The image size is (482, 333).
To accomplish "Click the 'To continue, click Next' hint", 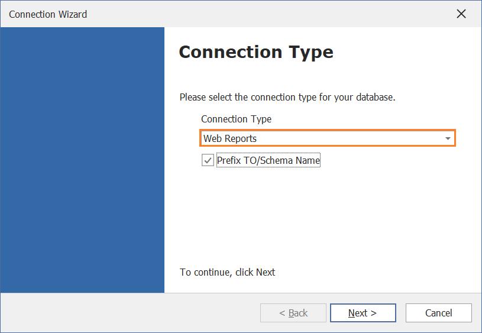I will tap(228, 272).
